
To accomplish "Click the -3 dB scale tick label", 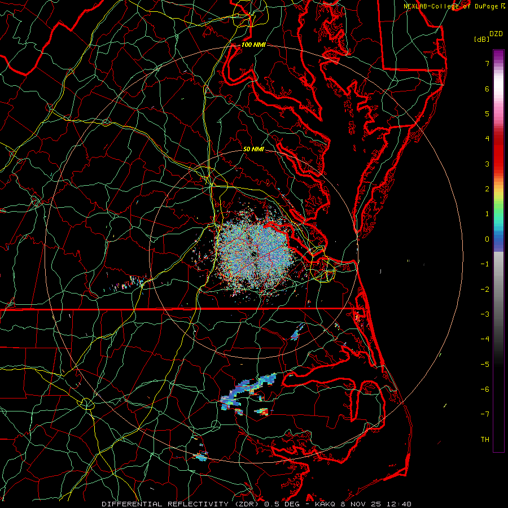I will pos(485,314).
